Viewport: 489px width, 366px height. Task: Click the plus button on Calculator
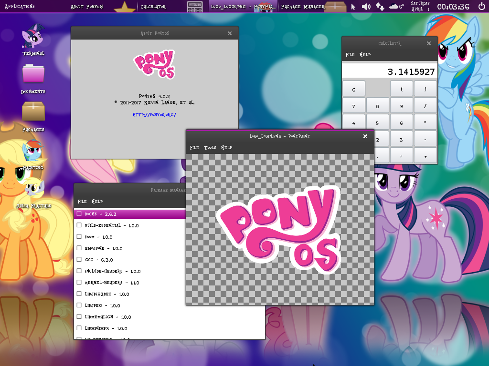click(425, 156)
